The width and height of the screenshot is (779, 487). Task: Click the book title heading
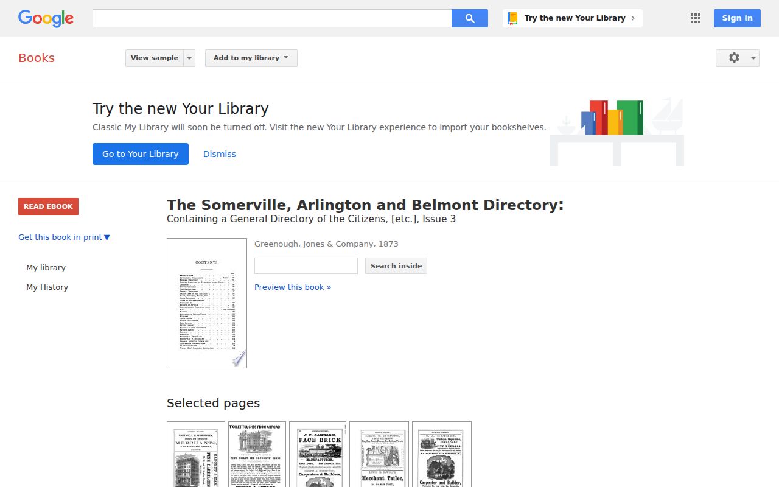365,205
